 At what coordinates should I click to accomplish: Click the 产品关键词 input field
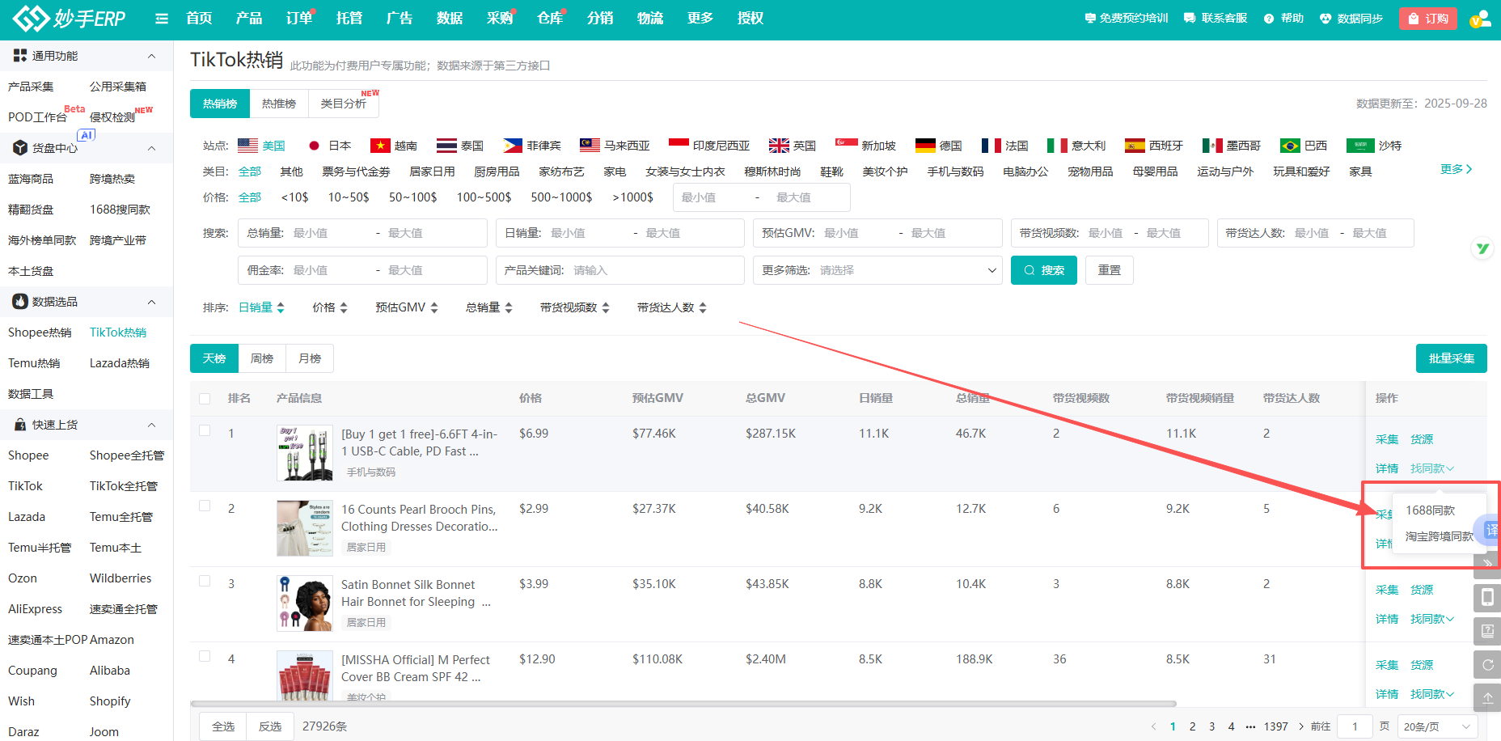(655, 270)
